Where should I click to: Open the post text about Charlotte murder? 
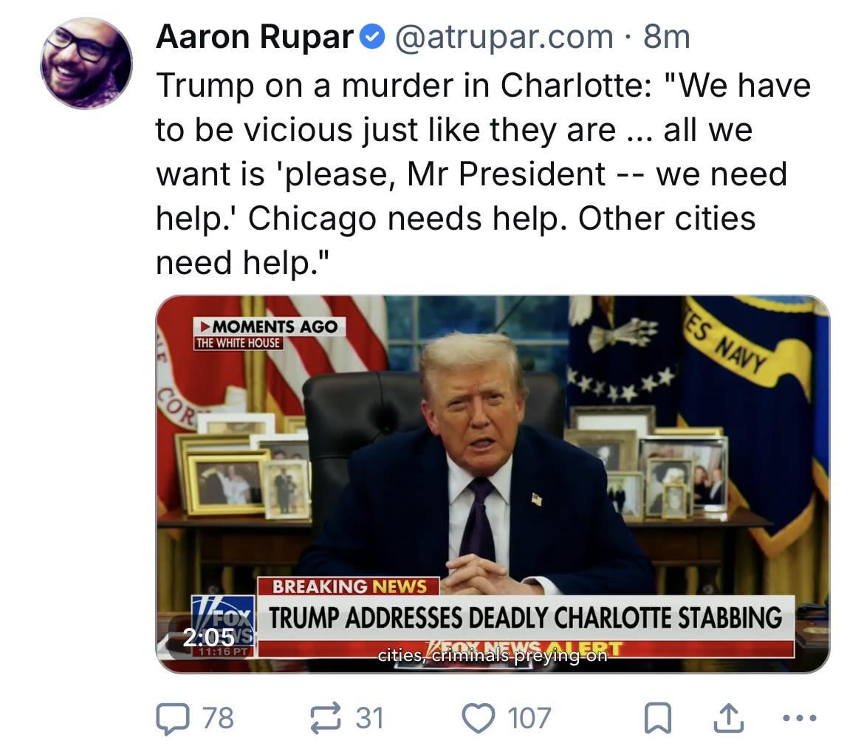point(483,174)
